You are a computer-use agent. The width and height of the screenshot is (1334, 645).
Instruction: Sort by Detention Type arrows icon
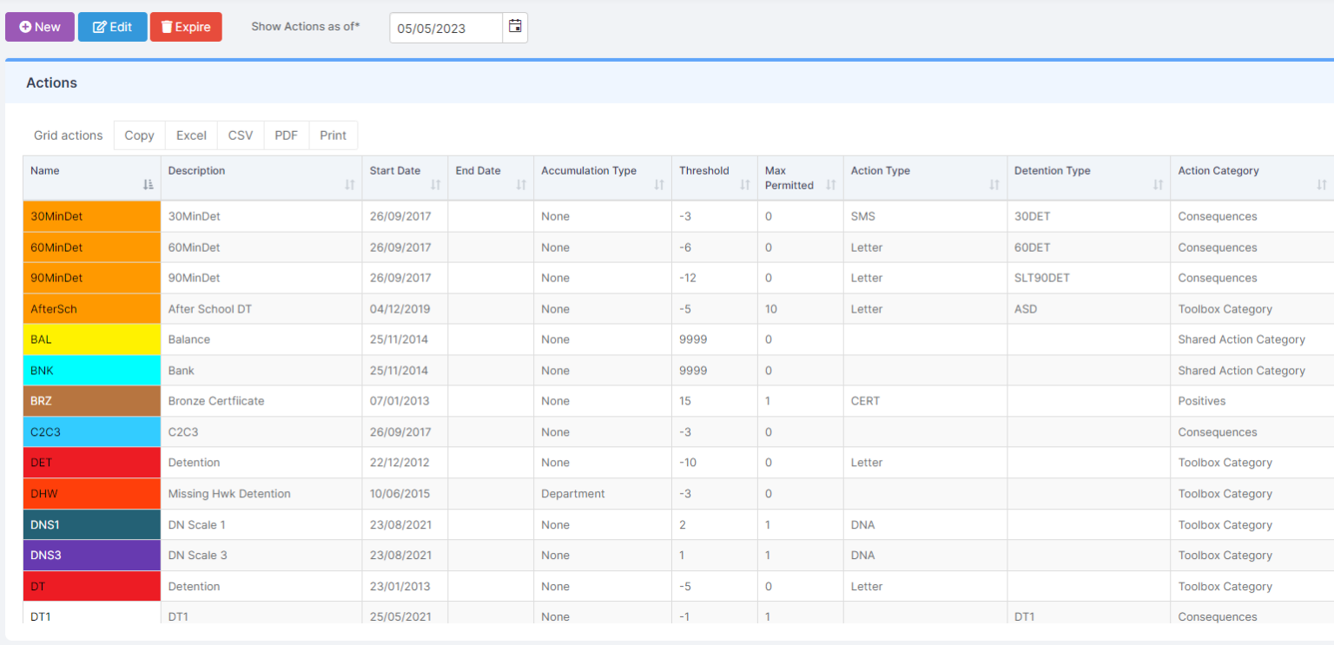coord(1158,185)
